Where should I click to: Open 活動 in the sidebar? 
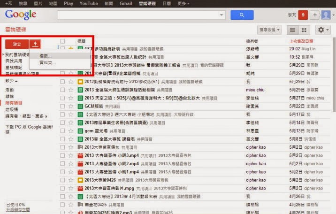click(x=9, y=90)
